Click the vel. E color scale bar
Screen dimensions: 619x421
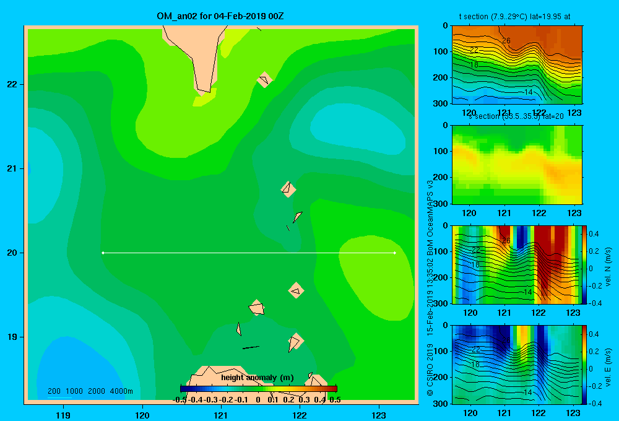coord(584,365)
